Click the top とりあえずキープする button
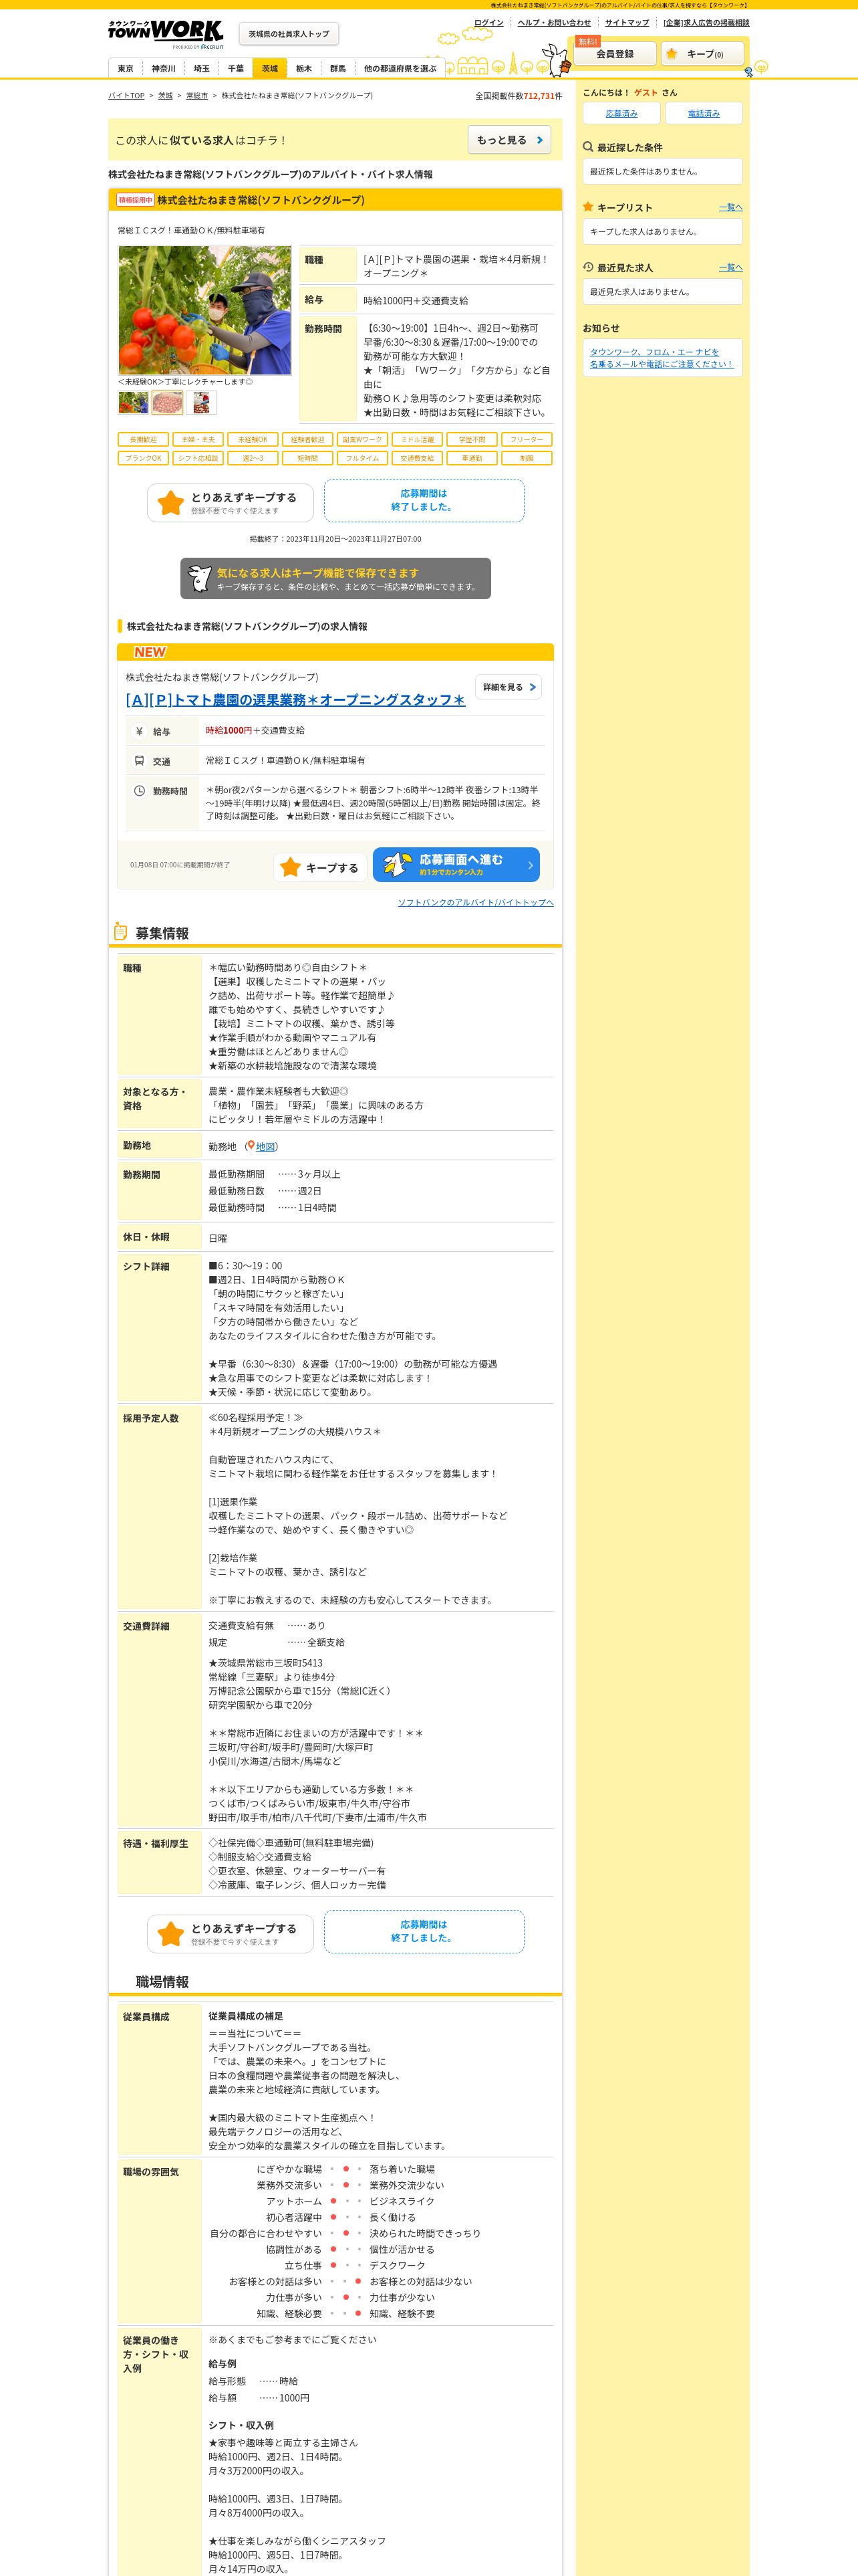Image resolution: width=858 pixels, height=2576 pixels. (x=231, y=503)
